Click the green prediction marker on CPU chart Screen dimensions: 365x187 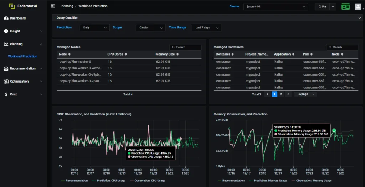point(179,140)
